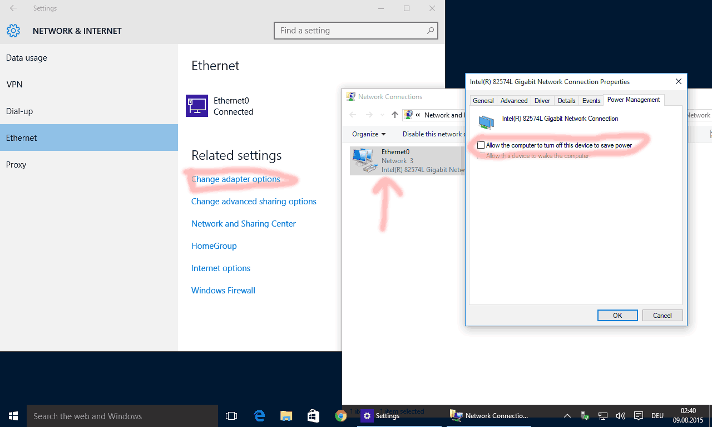
Task: Select the Ethernet0 adapter icon in Network Connections
Action: click(364, 161)
